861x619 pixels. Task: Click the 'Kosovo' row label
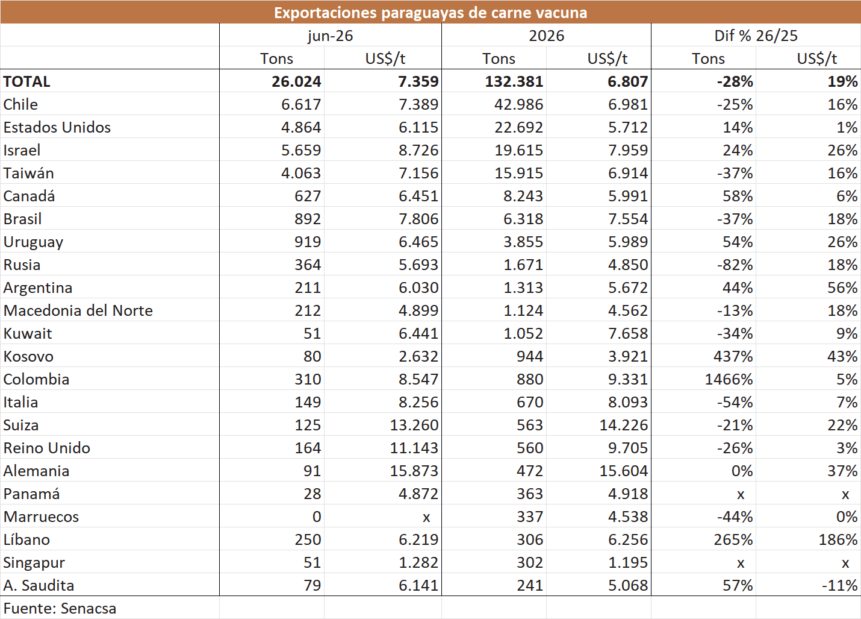[x=28, y=356]
